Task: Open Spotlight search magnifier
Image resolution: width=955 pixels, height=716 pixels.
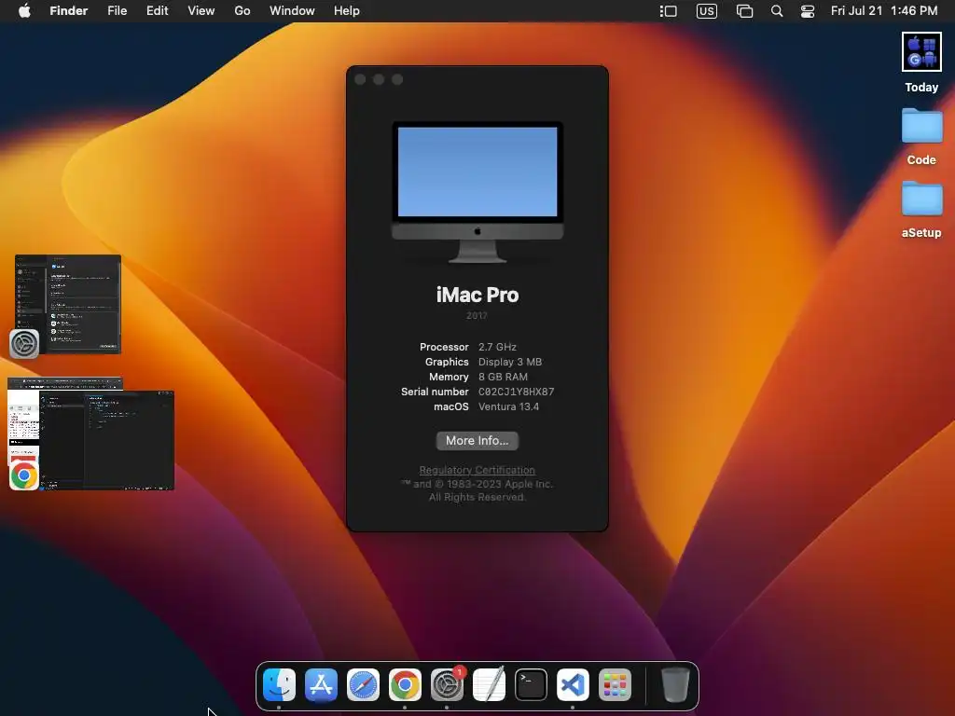Action: point(777,11)
